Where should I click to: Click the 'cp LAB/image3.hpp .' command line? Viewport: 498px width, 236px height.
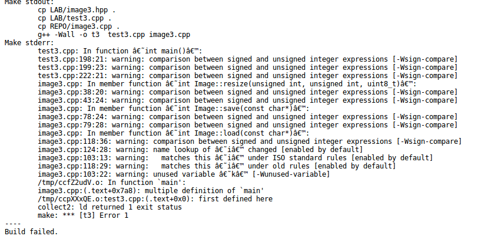click(x=77, y=10)
